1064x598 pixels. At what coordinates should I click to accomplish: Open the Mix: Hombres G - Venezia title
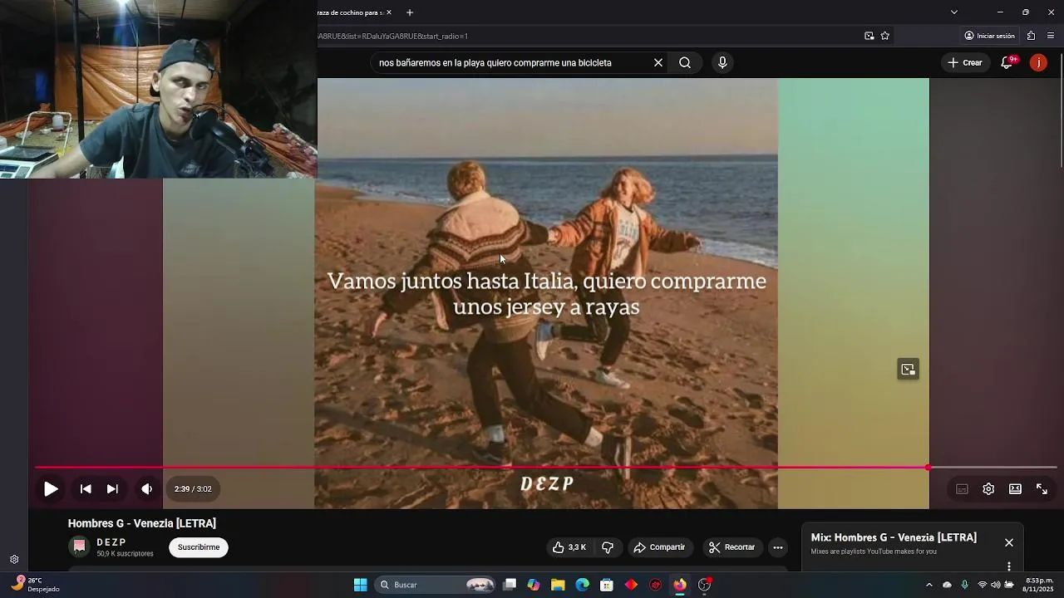(x=894, y=537)
